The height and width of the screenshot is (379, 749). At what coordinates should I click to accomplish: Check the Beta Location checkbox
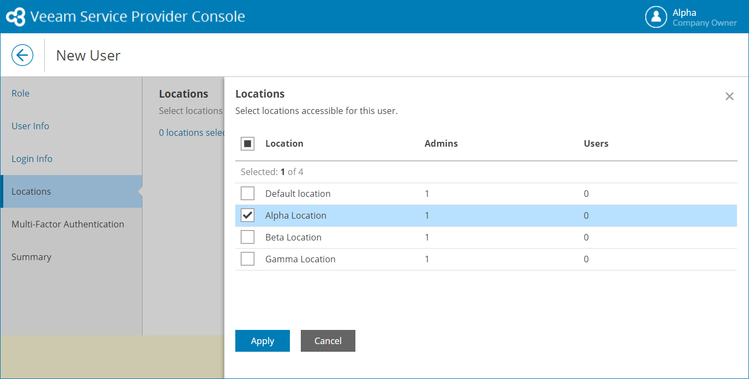[x=247, y=237]
